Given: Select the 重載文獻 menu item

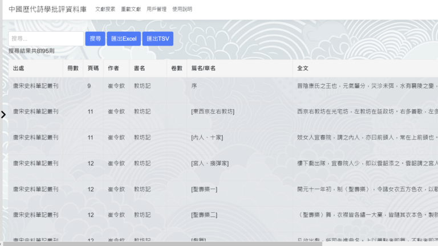Looking at the screenshot, I should [x=131, y=10].
